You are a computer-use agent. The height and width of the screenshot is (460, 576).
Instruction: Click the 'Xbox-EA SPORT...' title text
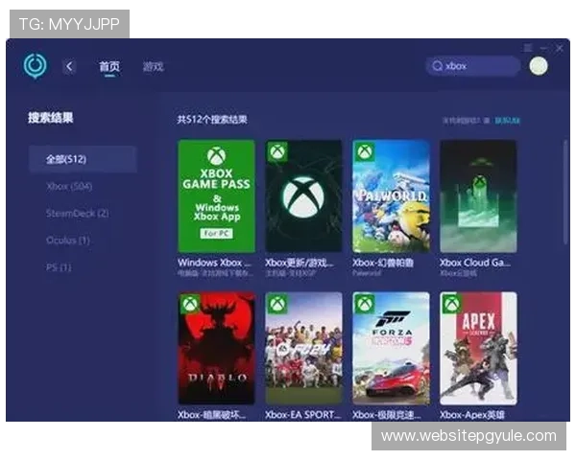tap(303, 415)
